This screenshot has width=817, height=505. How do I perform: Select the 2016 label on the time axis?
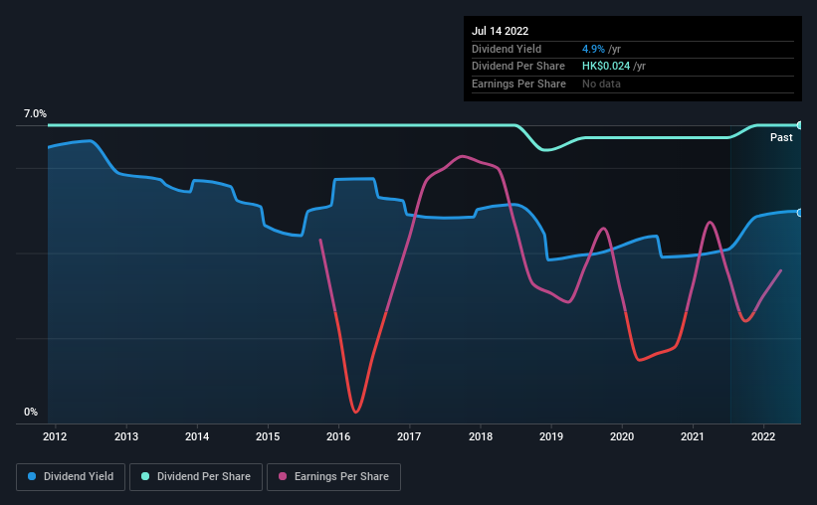pyautogui.click(x=338, y=436)
